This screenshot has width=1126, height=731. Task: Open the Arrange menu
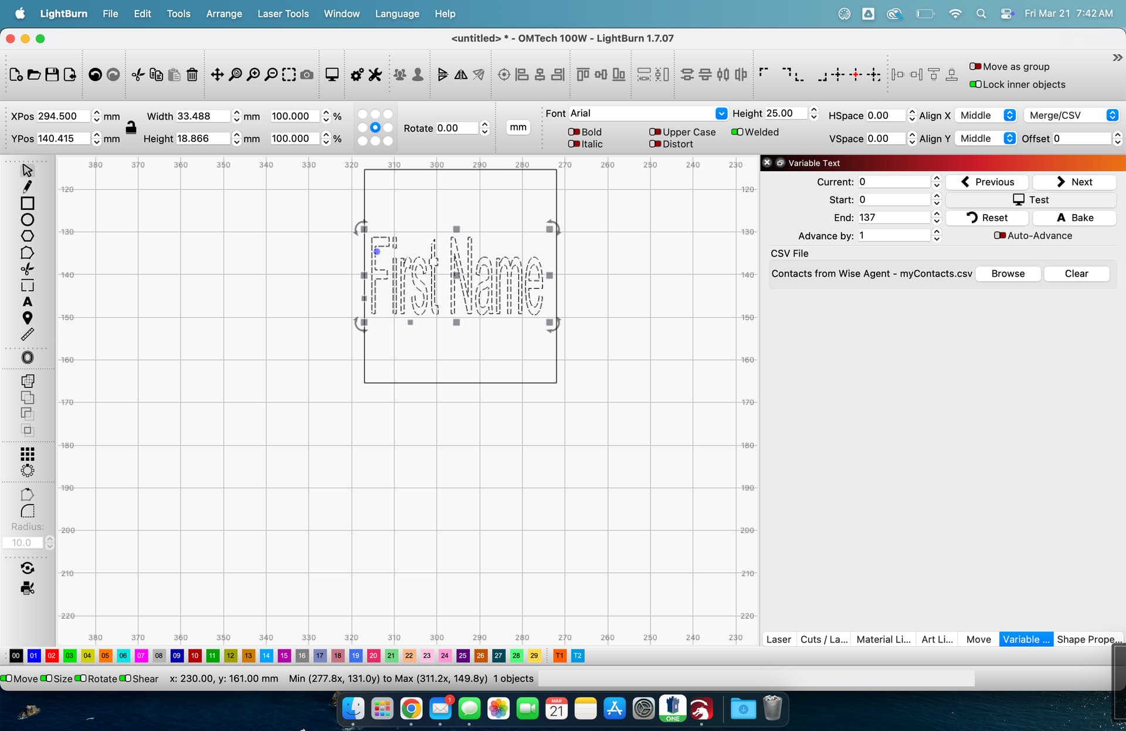[x=224, y=13]
